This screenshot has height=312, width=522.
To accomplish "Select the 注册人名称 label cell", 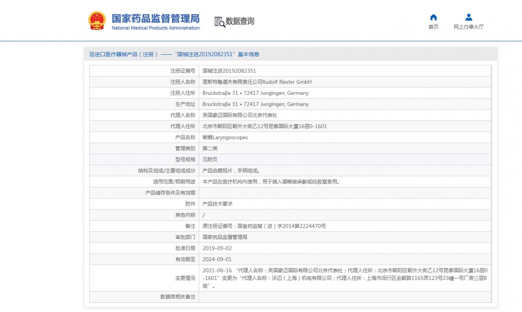I will coord(144,82).
